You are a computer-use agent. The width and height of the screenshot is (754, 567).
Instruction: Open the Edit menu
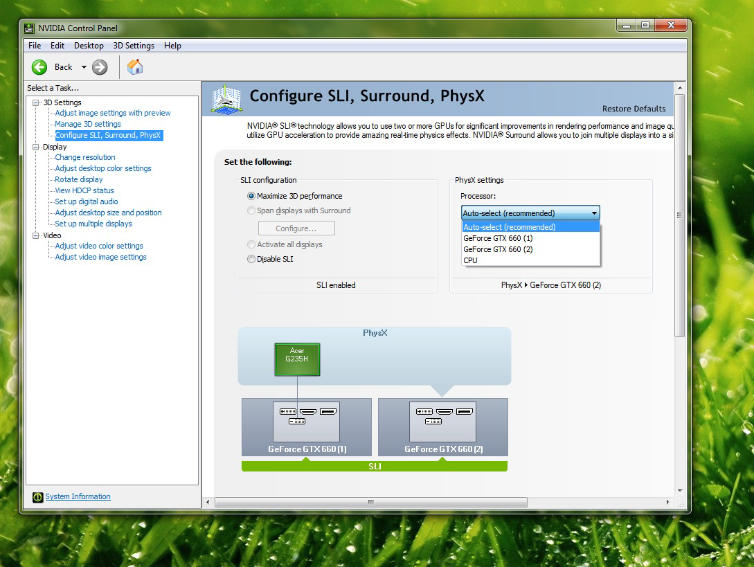pos(57,46)
